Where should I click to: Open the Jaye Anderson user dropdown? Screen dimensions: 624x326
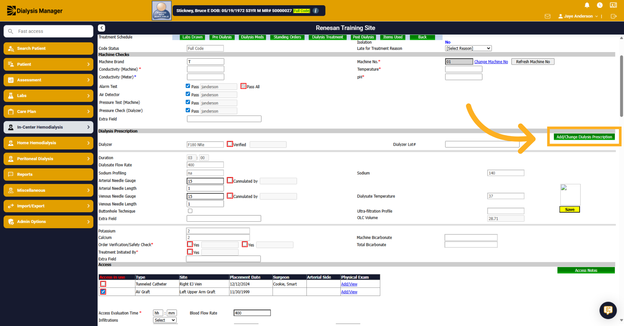pos(578,16)
